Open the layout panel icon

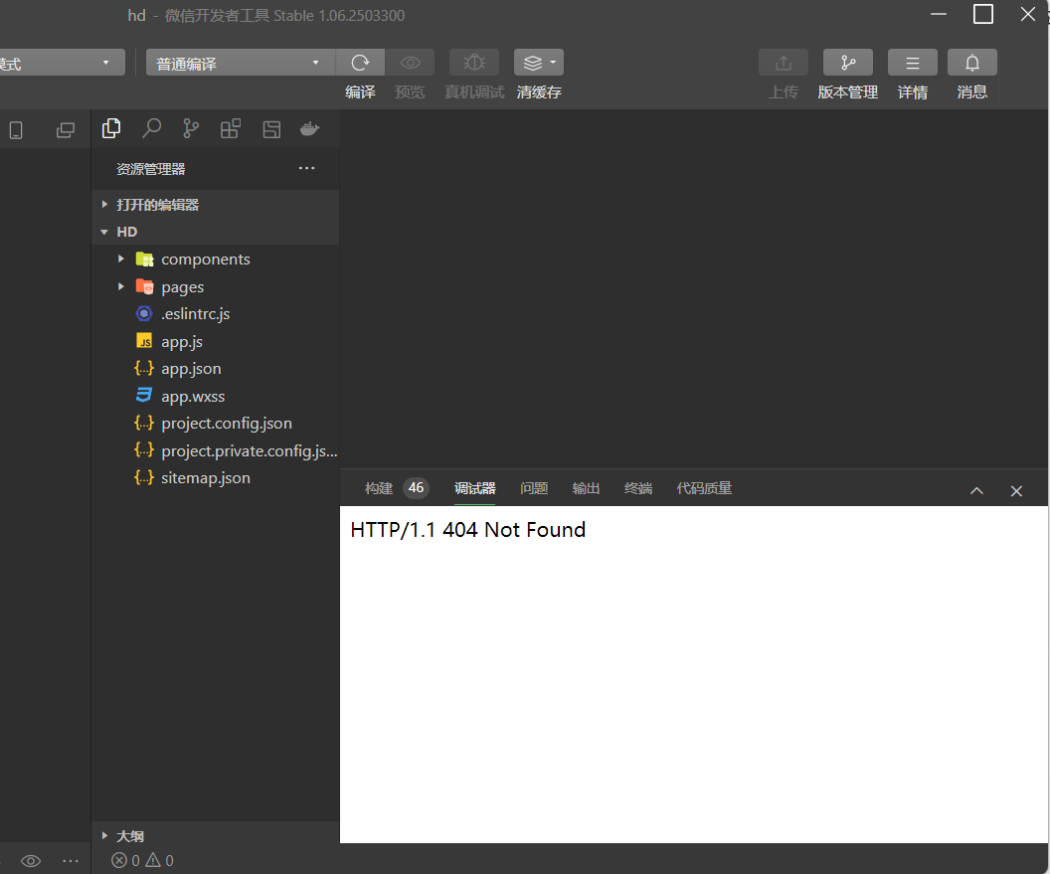(x=271, y=129)
